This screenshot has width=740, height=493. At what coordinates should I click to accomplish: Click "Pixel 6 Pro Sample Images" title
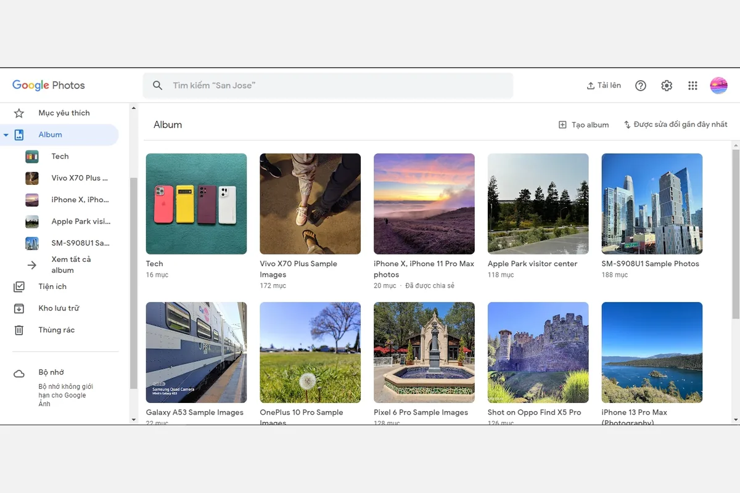point(421,412)
